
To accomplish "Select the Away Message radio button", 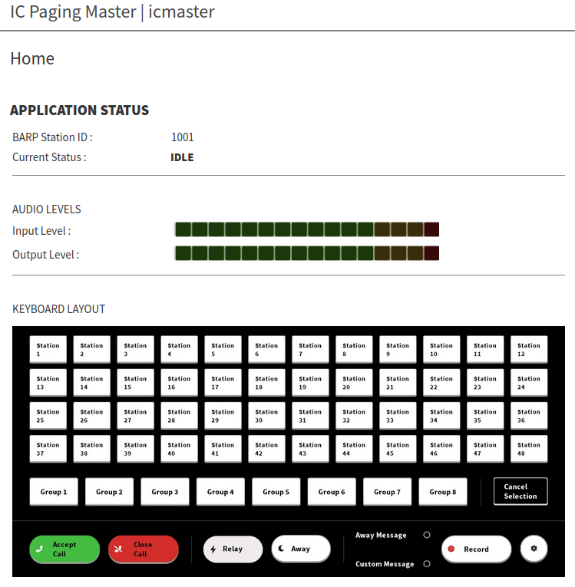I will pos(427,535).
